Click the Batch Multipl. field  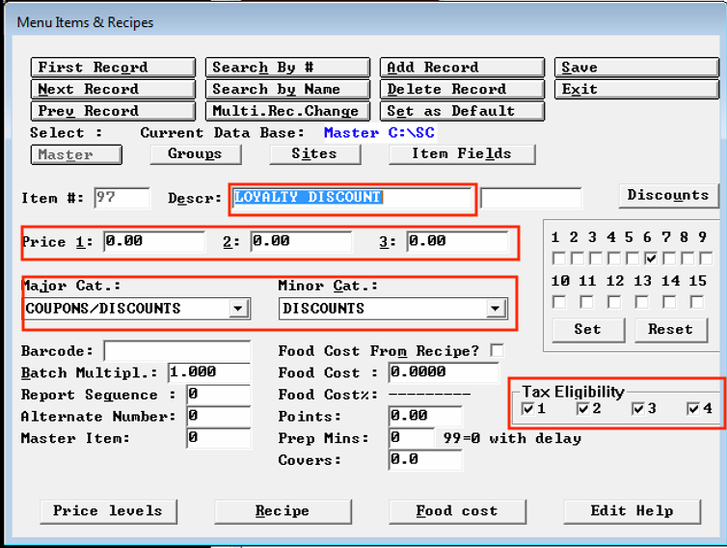(x=209, y=373)
